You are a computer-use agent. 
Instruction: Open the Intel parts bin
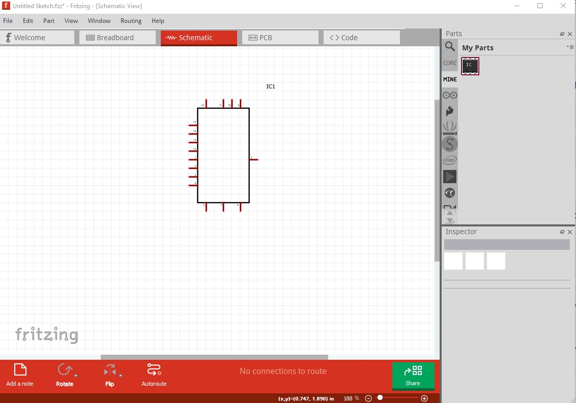coord(450,160)
